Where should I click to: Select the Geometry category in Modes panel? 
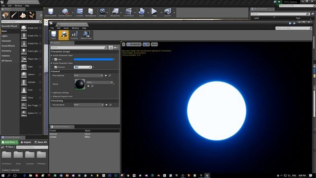[6, 51]
